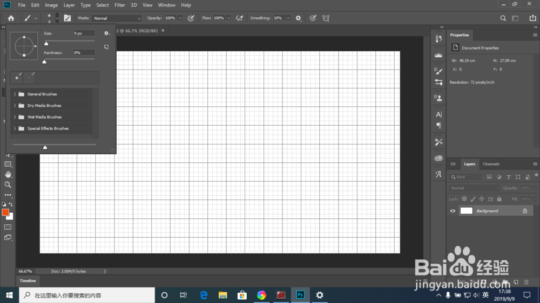Toggle Quick Mask mode icon

(8, 227)
